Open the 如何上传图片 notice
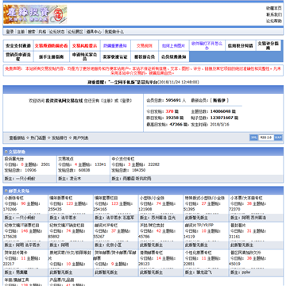The image size is (286, 286). 173,45
